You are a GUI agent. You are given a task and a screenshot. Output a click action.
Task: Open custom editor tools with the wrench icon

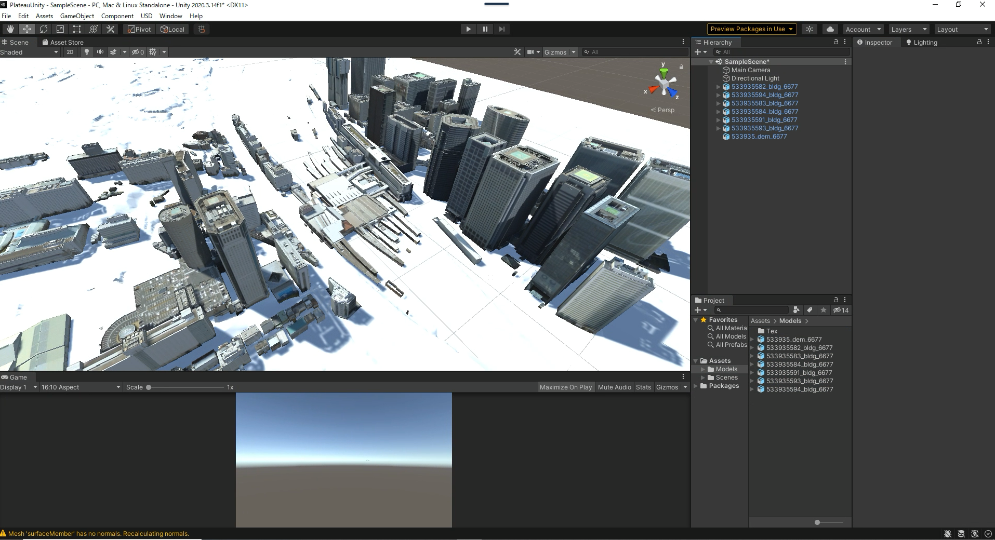coord(110,29)
